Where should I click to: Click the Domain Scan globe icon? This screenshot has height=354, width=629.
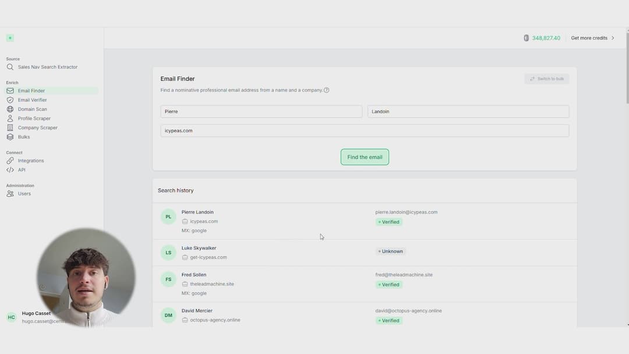tap(10, 109)
